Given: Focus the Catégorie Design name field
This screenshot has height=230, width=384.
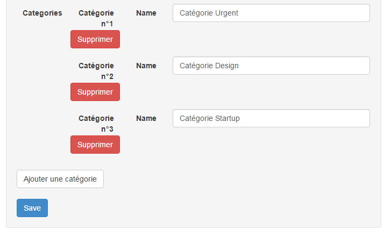Looking at the screenshot, I should 271,66.
